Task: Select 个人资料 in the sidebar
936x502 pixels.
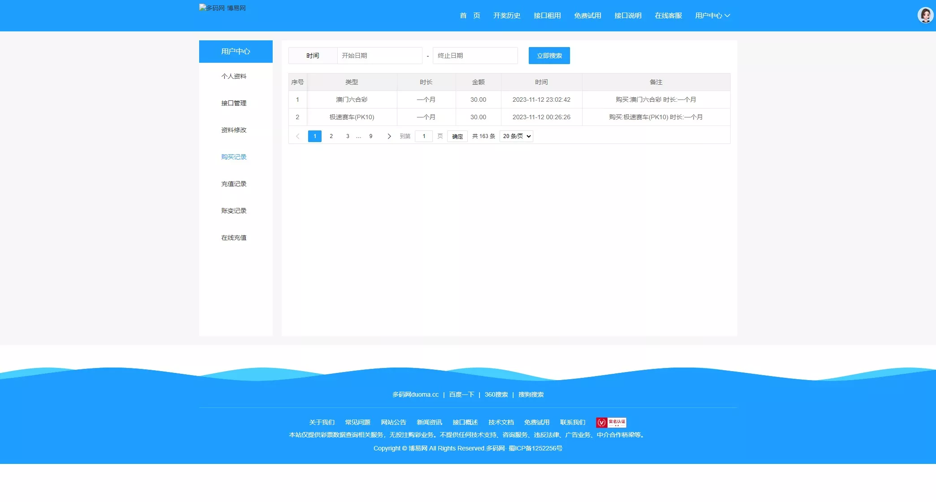Action: point(234,76)
